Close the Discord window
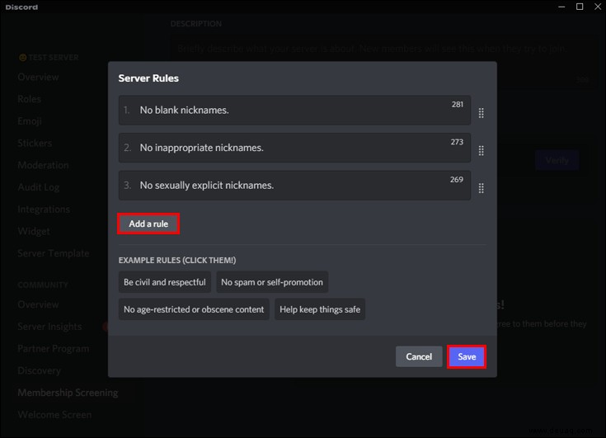The width and height of the screenshot is (606, 438). coord(598,7)
